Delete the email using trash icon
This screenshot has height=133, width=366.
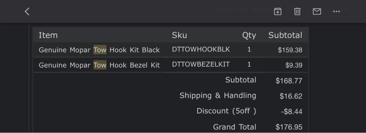tap(297, 11)
